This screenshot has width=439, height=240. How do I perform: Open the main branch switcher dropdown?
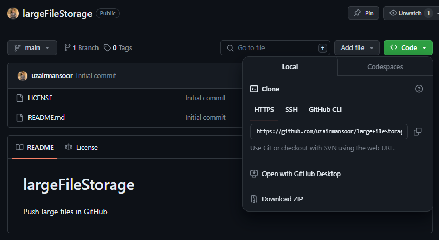pyautogui.click(x=32, y=48)
